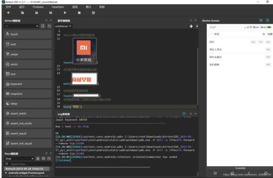Open the 帮助 (Help) menu
The width and height of the screenshot is (273, 178).
[x=102, y=7]
